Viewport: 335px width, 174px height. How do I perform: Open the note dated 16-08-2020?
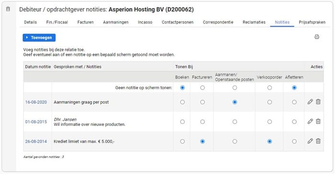point(36,102)
